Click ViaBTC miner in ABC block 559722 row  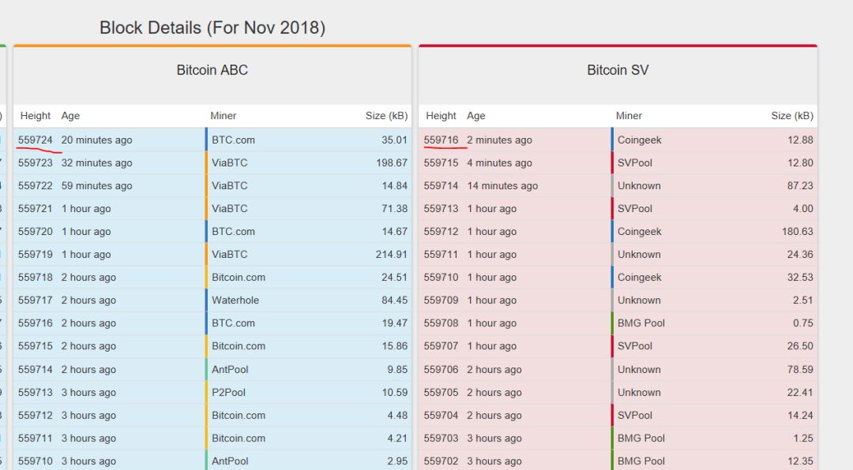tap(230, 185)
